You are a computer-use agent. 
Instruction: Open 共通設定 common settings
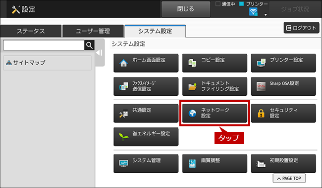pos(146,113)
